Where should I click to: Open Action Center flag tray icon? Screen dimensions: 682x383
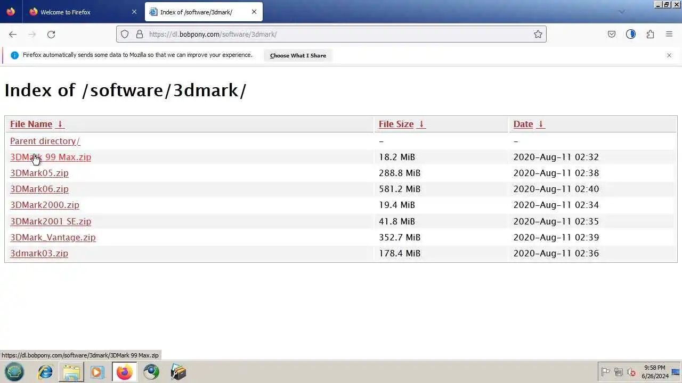605,372
